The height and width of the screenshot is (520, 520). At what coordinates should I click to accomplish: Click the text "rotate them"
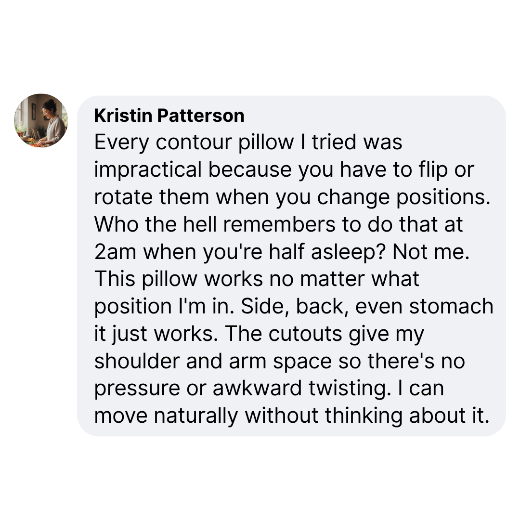click(152, 197)
